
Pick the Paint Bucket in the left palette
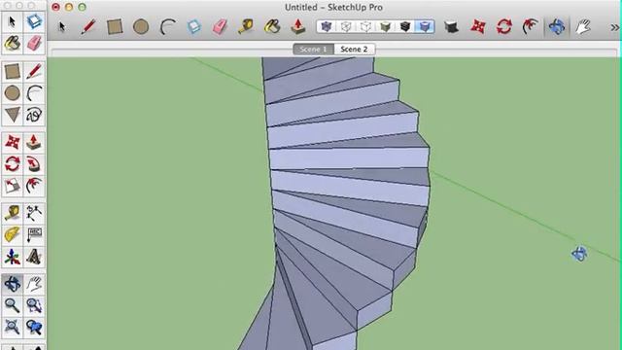13,43
